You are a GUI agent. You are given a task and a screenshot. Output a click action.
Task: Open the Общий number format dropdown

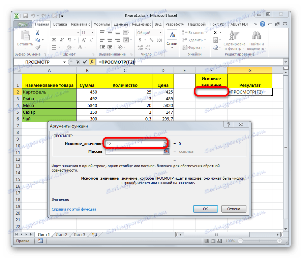pos(161,33)
